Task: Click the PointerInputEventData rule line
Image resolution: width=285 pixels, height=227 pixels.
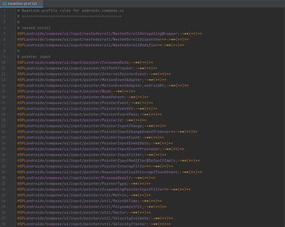Action: coord(95,144)
